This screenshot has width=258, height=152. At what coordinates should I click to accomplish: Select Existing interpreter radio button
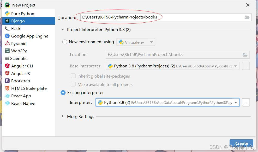pos(63,93)
